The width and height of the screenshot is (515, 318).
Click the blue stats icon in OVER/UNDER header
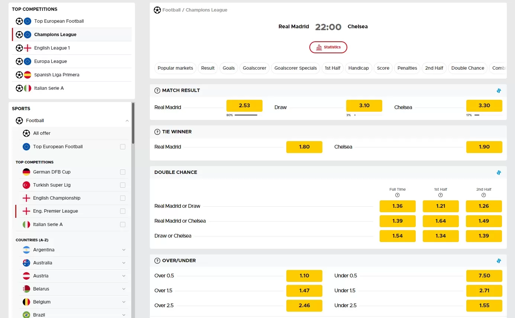coord(499,261)
